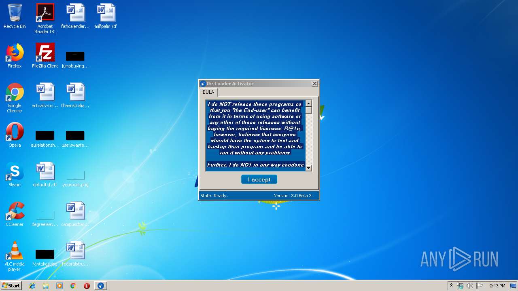Select jumpbuying desktop file icon
518x291 pixels.
point(75,59)
